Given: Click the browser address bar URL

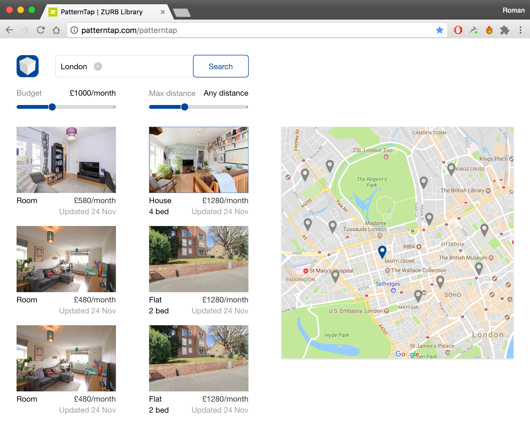Looking at the screenshot, I should (x=129, y=30).
